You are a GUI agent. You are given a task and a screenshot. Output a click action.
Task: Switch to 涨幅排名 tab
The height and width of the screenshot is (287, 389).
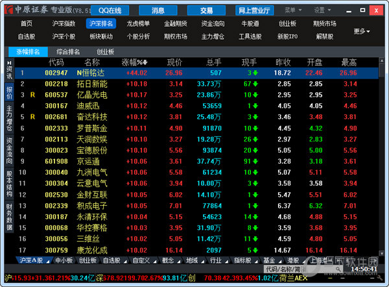coord(28,52)
